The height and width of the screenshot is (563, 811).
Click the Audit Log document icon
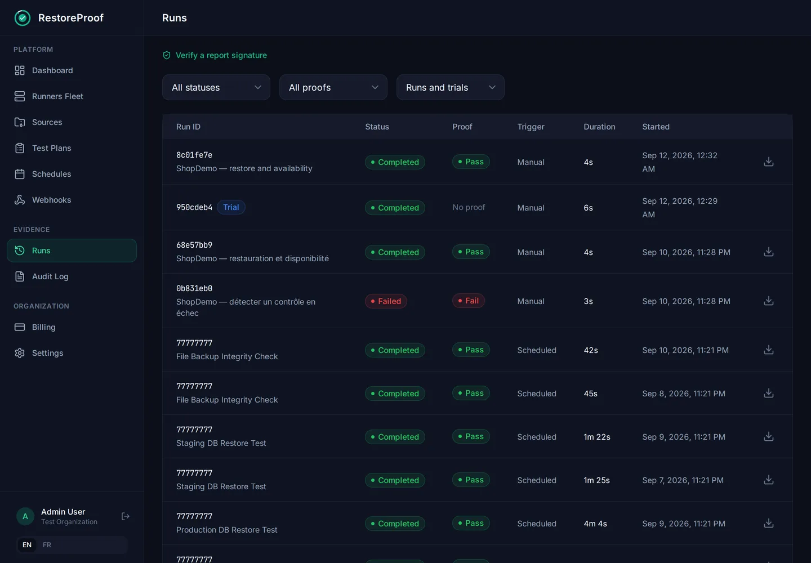[20, 276]
